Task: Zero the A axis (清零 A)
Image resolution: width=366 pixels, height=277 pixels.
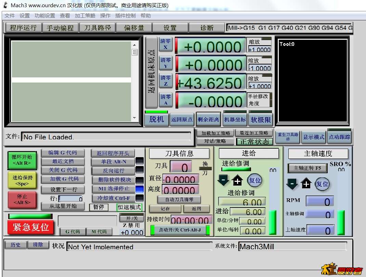Action: 165,100
